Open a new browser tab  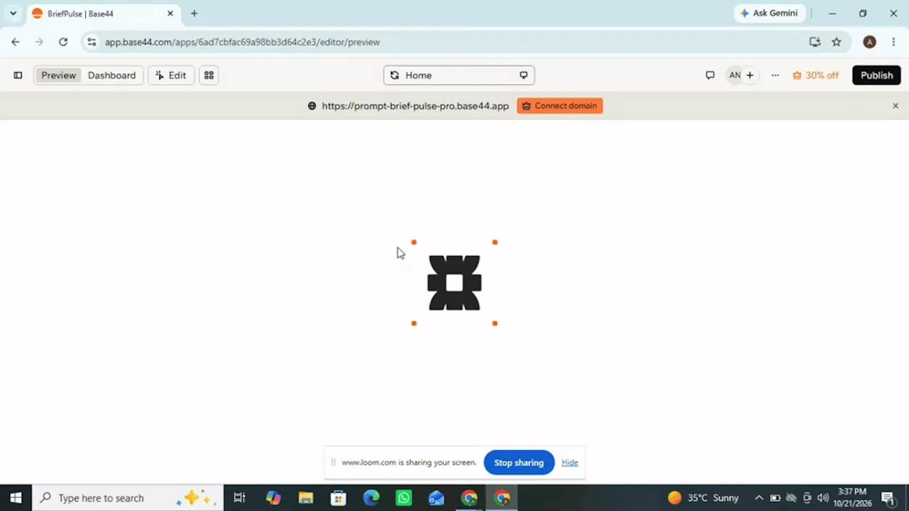(x=194, y=13)
